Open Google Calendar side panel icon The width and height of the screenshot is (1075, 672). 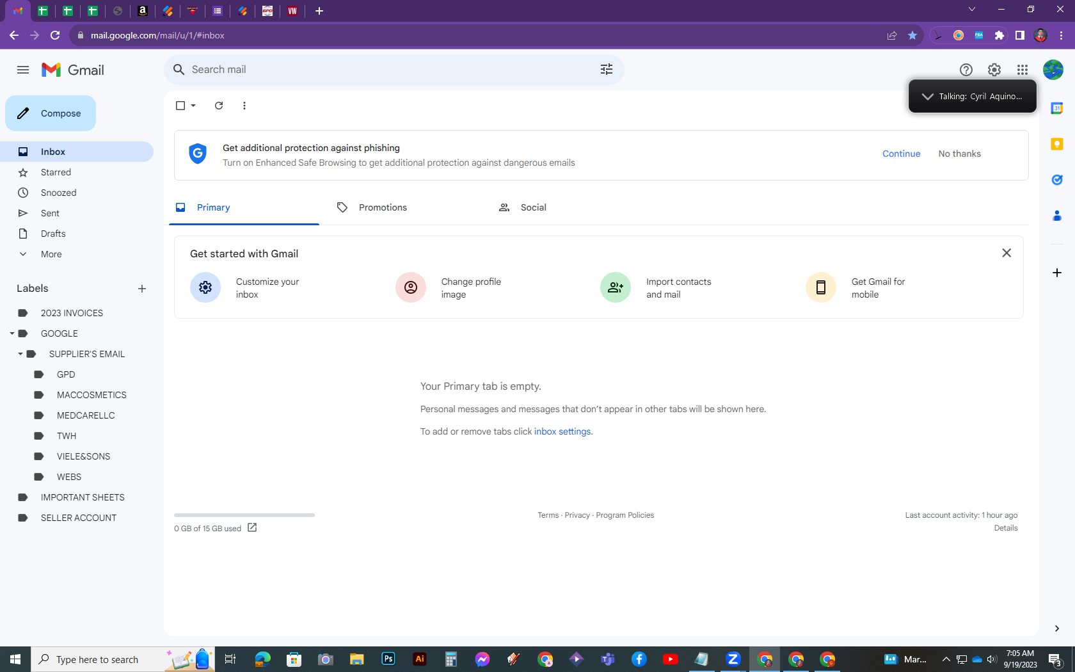pyautogui.click(x=1056, y=108)
